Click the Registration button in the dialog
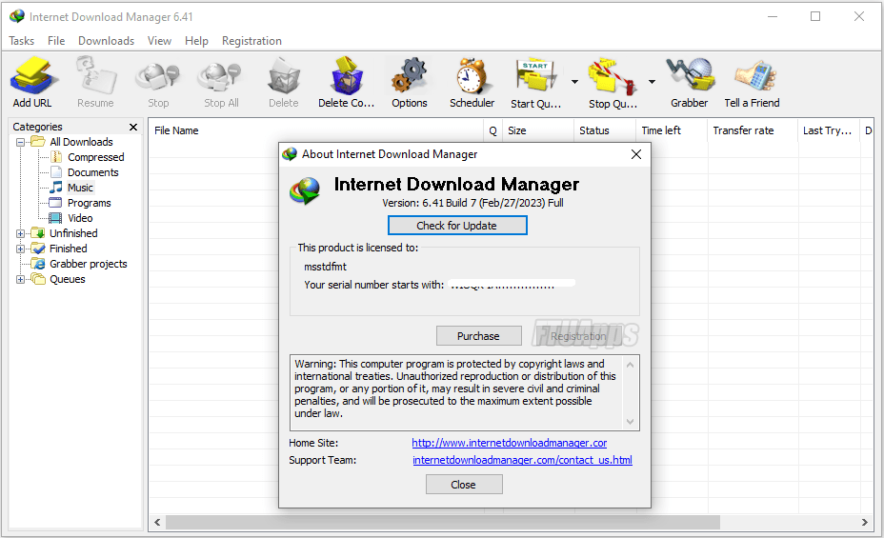Viewport: 884px width, 538px height. (x=578, y=336)
